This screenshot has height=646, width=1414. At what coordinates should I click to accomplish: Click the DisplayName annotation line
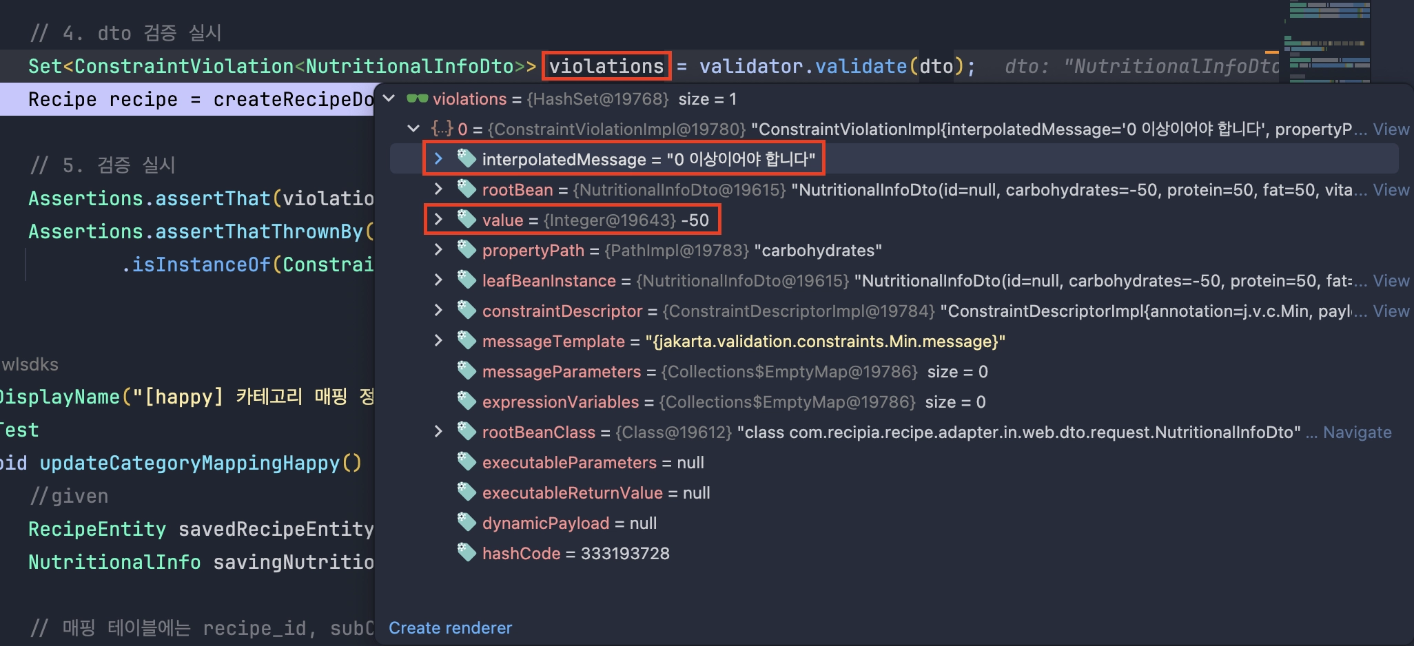click(187, 397)
